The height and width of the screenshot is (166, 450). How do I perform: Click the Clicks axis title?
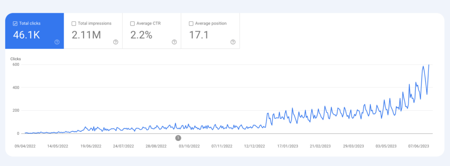point(15,59)
